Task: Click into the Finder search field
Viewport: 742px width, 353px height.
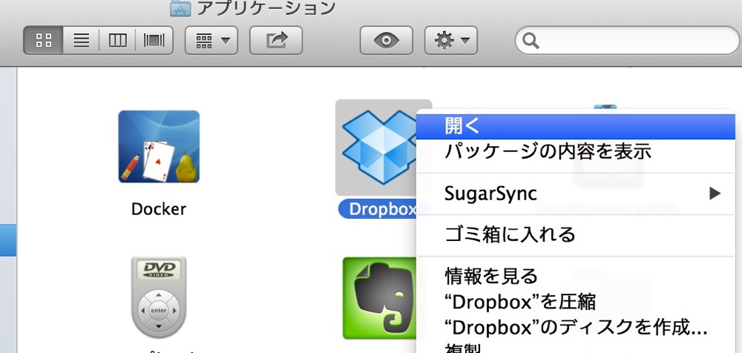Action: [628, 41]
